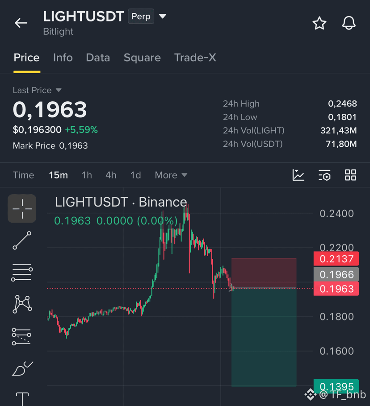
Task: Open the Info tab
Action: click(x=63, y=58)
